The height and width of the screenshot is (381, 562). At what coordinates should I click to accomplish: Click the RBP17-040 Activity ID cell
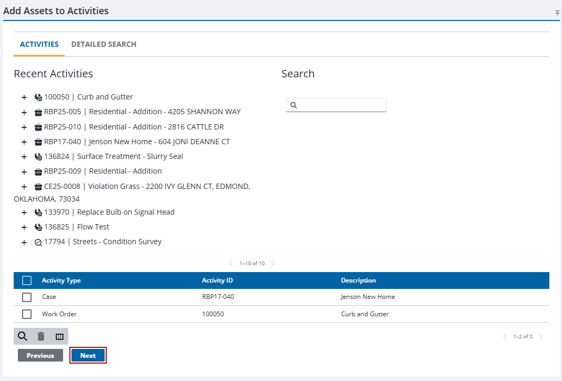218,297
